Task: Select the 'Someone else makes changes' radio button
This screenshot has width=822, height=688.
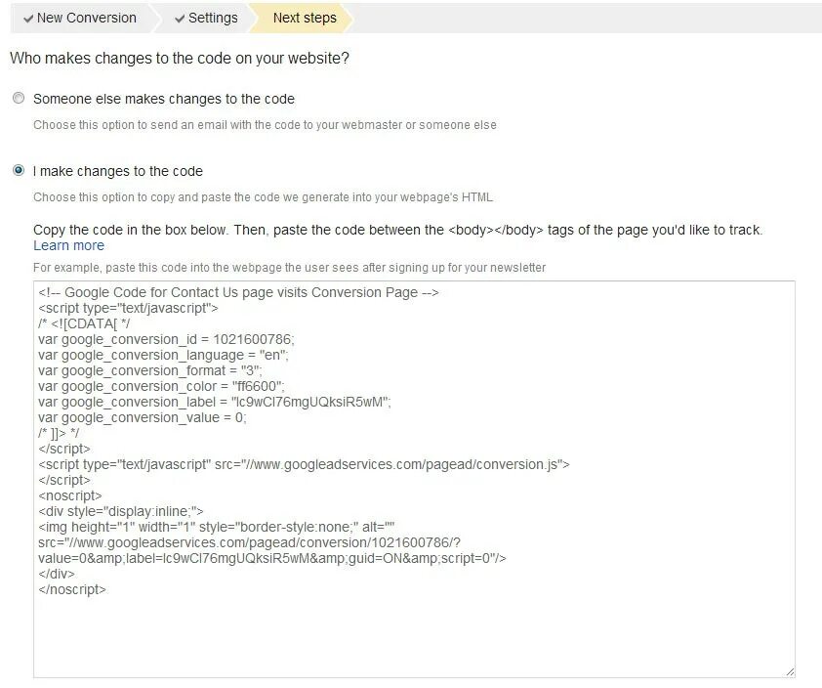Action: pyautogui.click(x=19, y=99)
